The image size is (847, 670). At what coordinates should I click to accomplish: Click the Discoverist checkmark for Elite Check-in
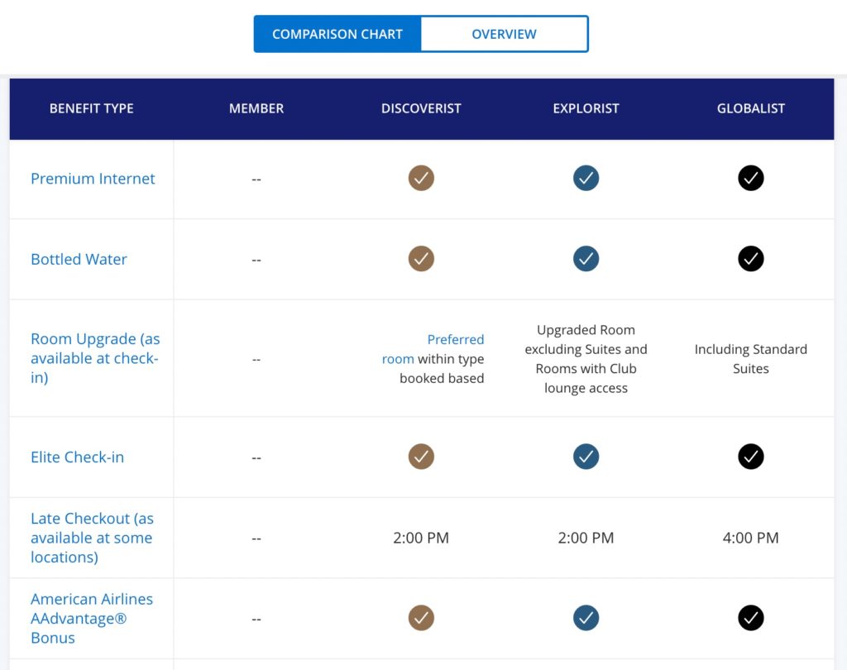tap(421, 456)
